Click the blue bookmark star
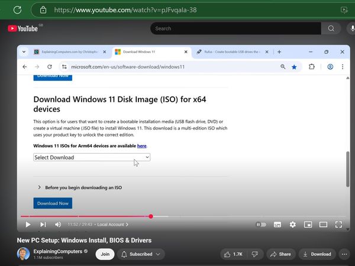This screenshot has height=266, width=355. [294, 67]
